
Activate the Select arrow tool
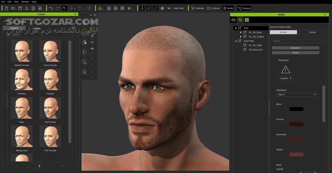[x=65, y=9]
